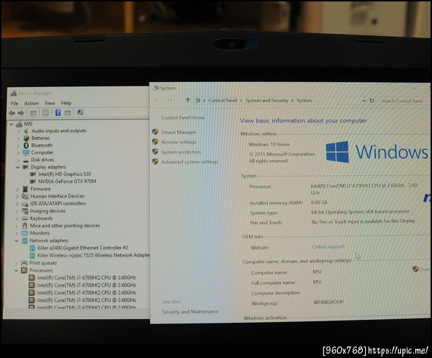The width and height of the screenshot is (432, 358).
Task: Select the Mice and other pointing devices icon
Action: [24, 226]
